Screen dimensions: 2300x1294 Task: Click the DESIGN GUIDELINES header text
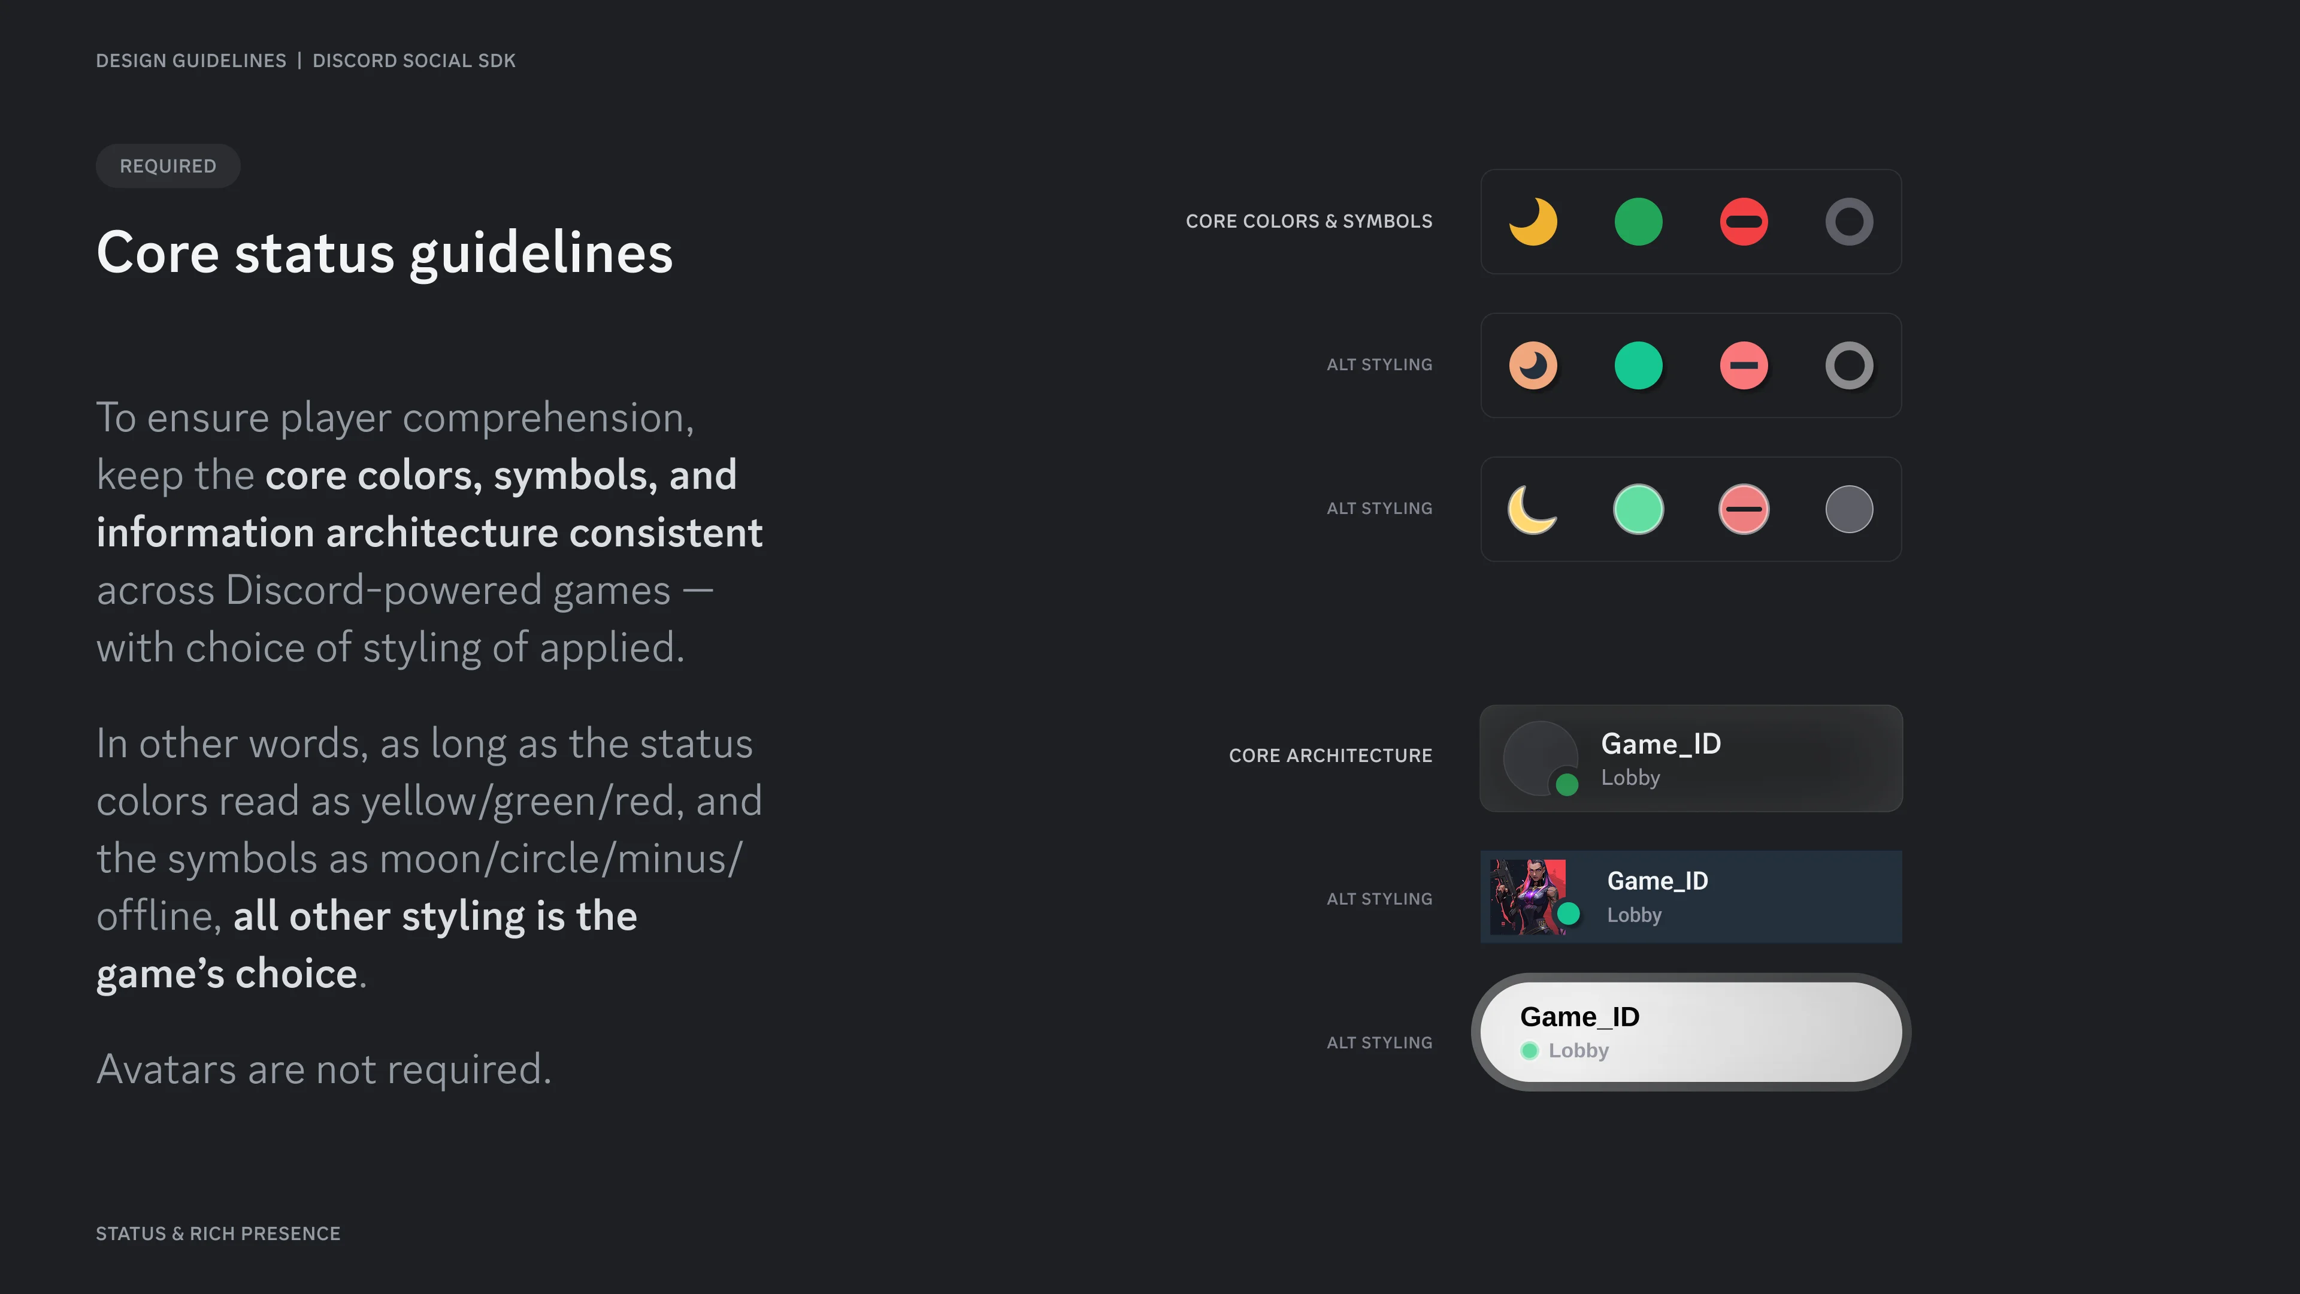(x=191, y=61)
